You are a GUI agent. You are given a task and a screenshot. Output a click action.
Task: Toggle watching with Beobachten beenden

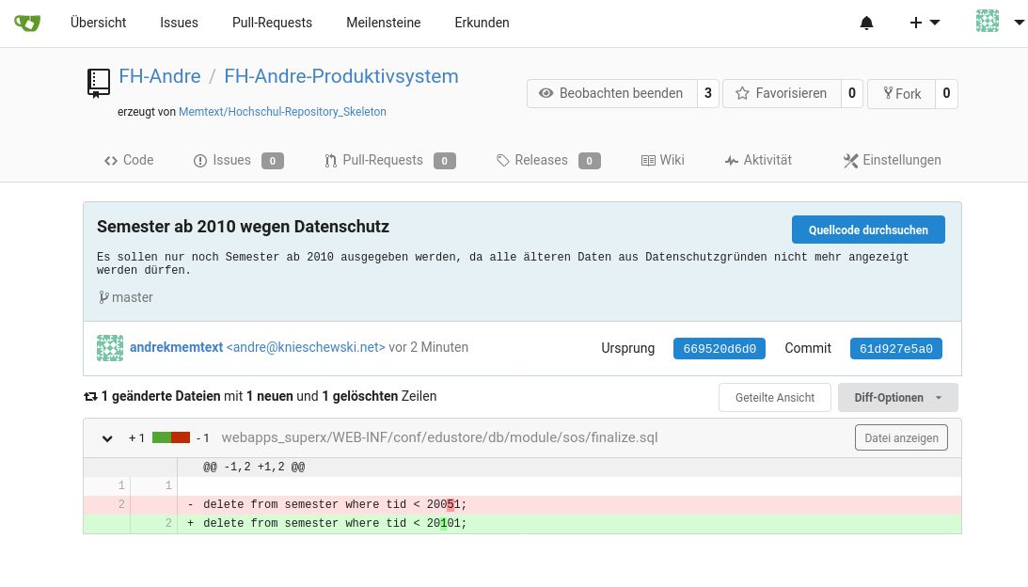point(611,93)
